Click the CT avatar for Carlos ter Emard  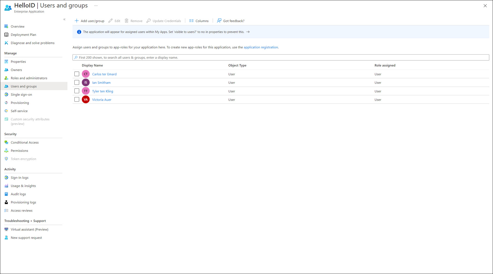86,74
